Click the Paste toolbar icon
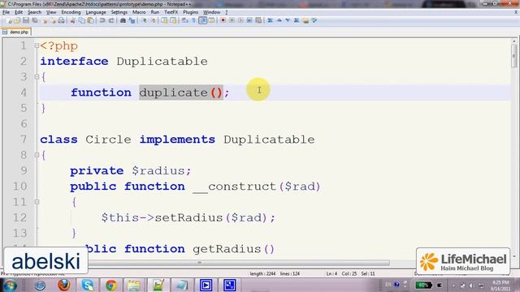This screenshot has width=520, height=292. click(90, 20)
